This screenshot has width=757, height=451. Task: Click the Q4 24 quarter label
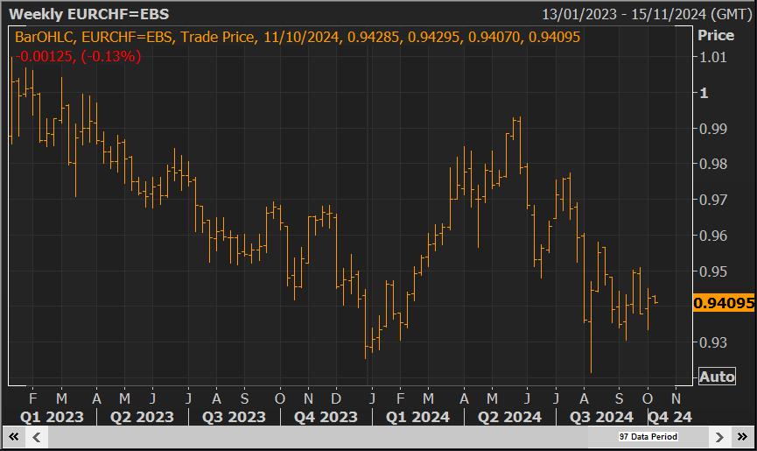pyautogui.click(x=670, y=417)
